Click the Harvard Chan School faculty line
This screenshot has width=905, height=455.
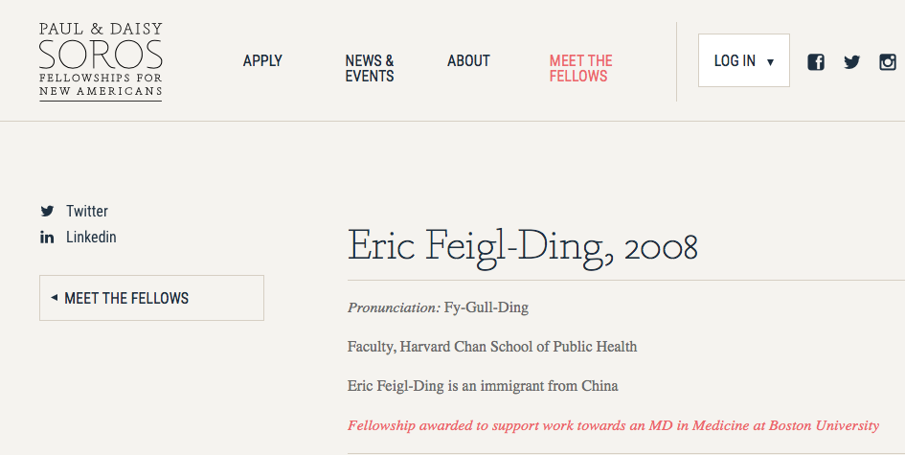[x=492, y=347]
